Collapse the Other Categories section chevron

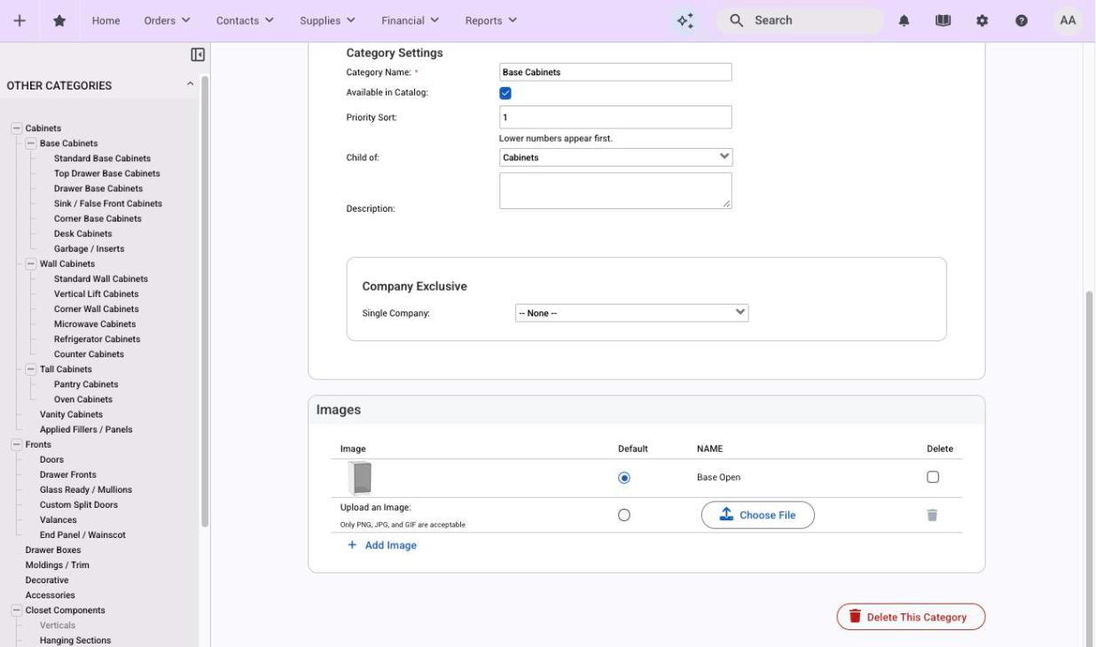coord(189,85)
